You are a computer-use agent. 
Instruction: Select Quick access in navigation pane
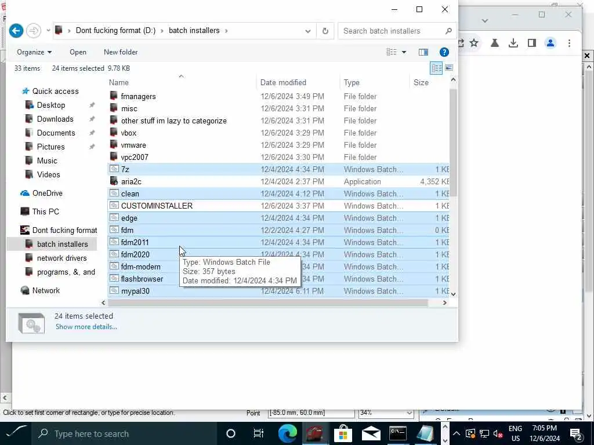55,91
